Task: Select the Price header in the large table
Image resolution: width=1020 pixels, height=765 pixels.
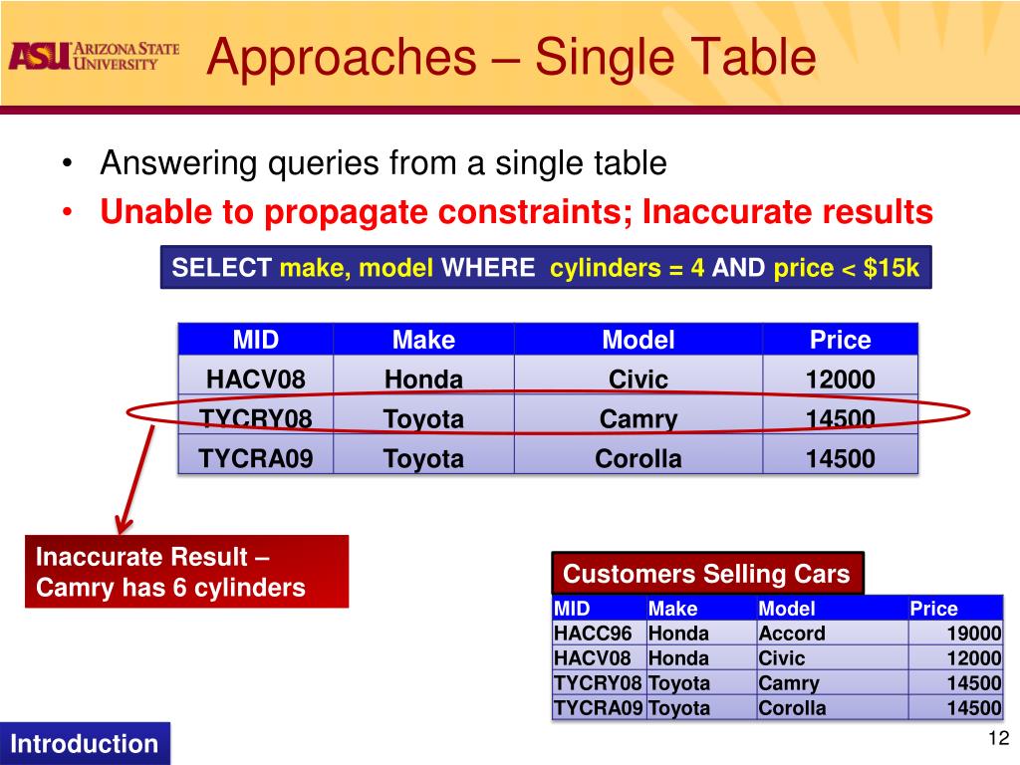Action: pyautogui.click(x=841, y=340)
